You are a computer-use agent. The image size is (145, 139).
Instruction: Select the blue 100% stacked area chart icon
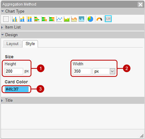[x=82, y=19]
